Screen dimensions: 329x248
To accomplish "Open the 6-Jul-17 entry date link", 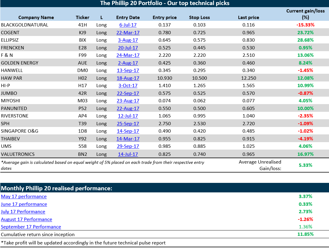I will coord(128,25).
